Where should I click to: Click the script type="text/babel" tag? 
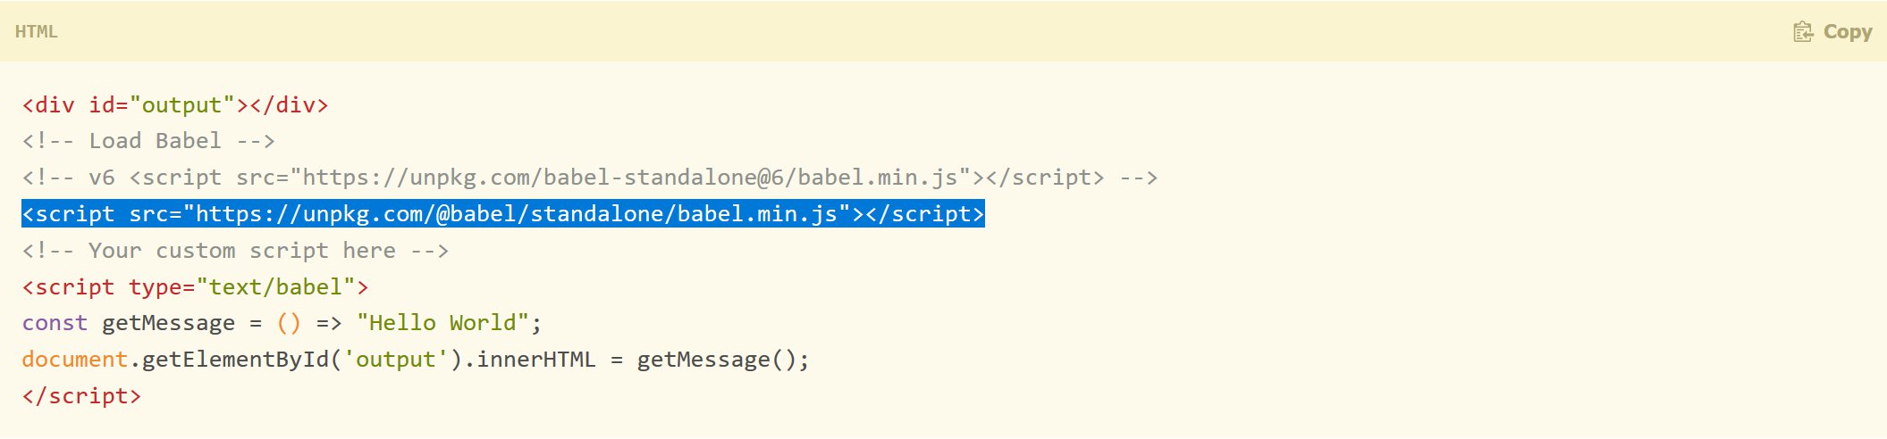[195, 287]
